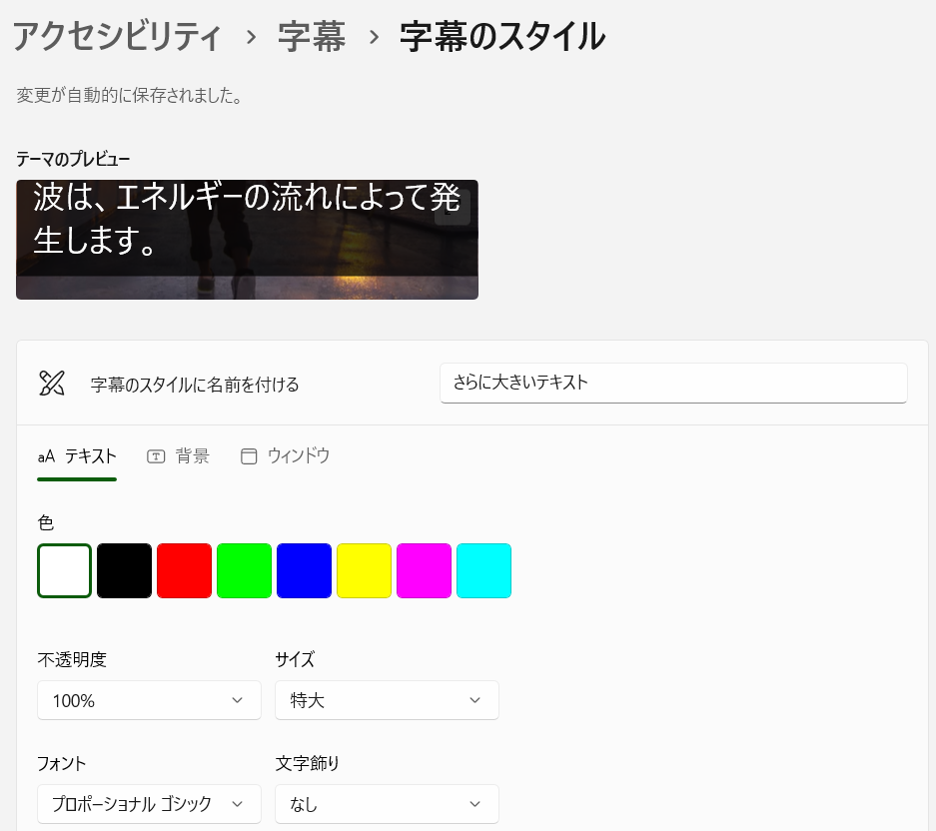Select the green text color swatch
936x831 pixels.
(x=244, y=570)
